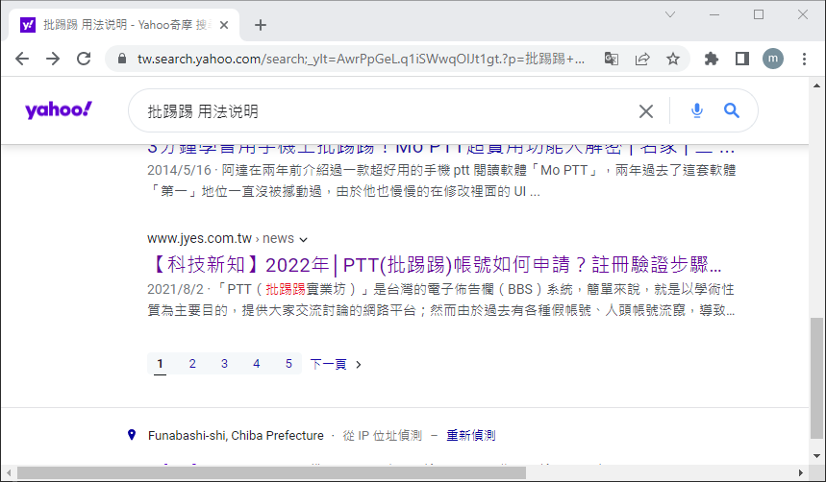Image resolution: width=826 pixels, height=482 pixels.
Task: Close the Yahoo search tab
Action: pos(224,25)
